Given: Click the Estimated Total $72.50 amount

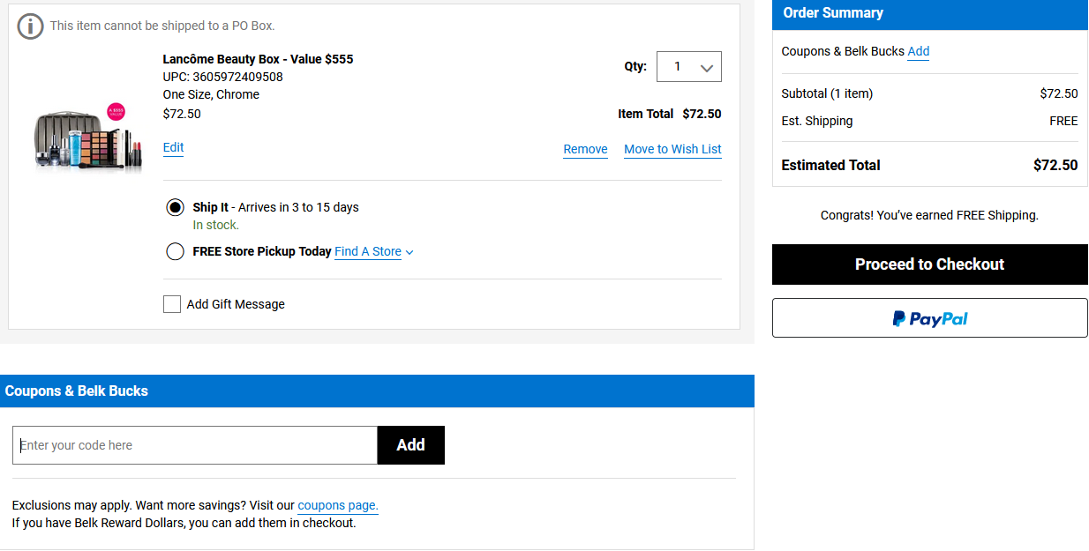Looking at the screenshot, I should tap(1055, 165).
